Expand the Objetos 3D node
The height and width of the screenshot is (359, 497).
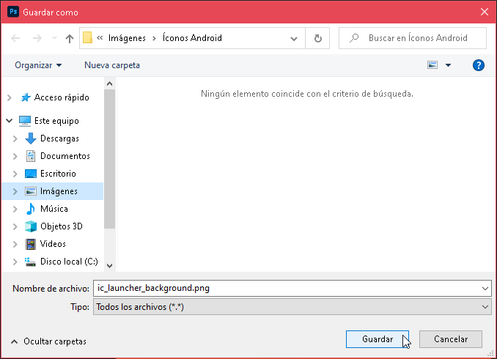(15, 226)
